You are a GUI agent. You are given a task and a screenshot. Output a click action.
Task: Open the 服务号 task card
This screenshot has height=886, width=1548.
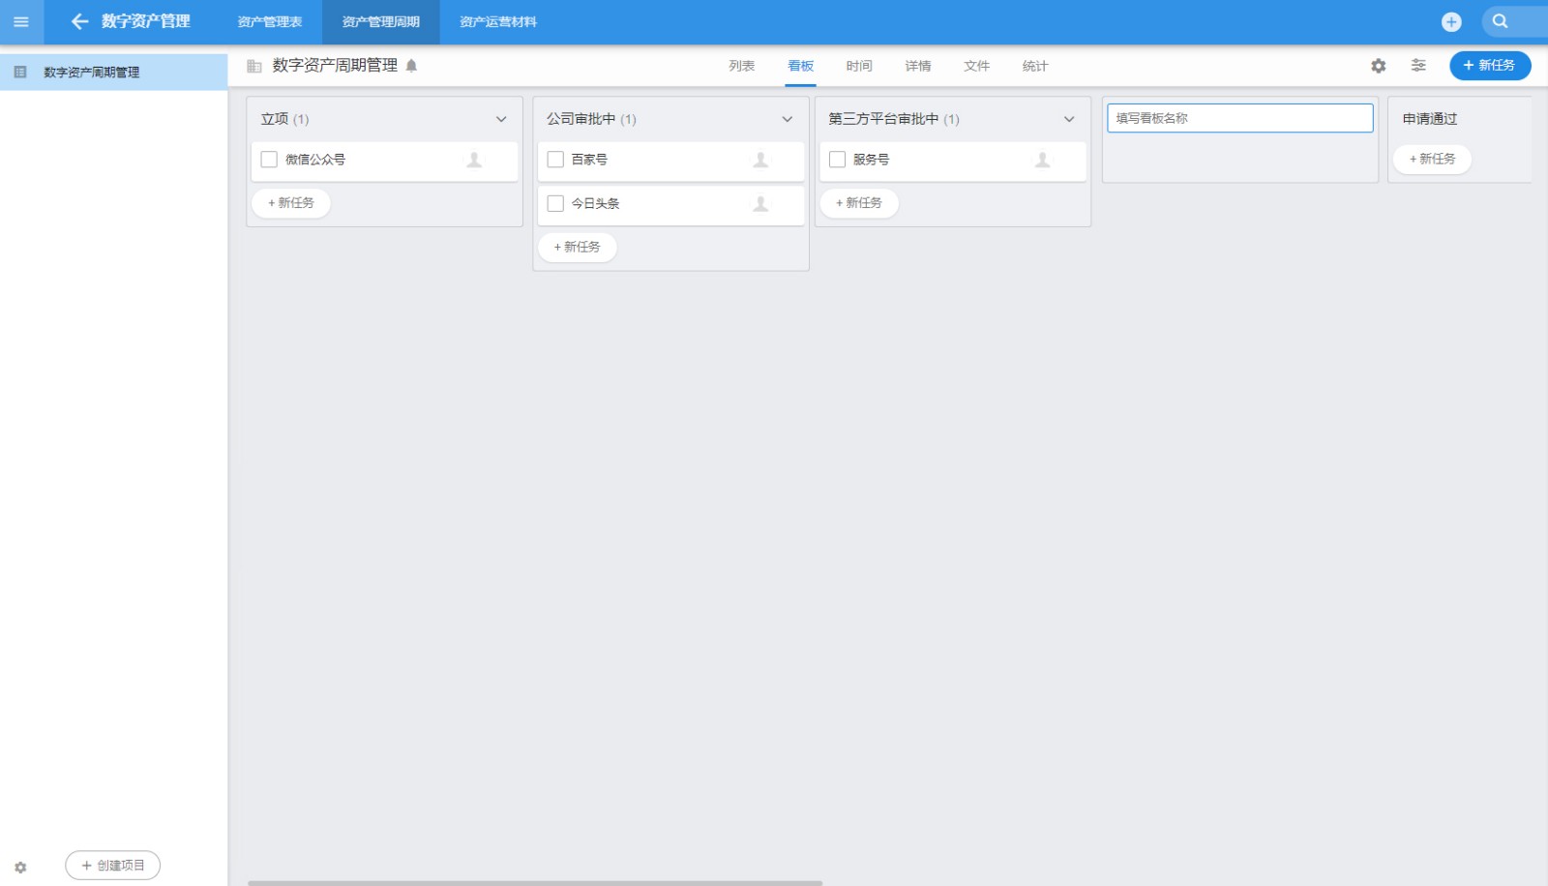coord(953,161)
